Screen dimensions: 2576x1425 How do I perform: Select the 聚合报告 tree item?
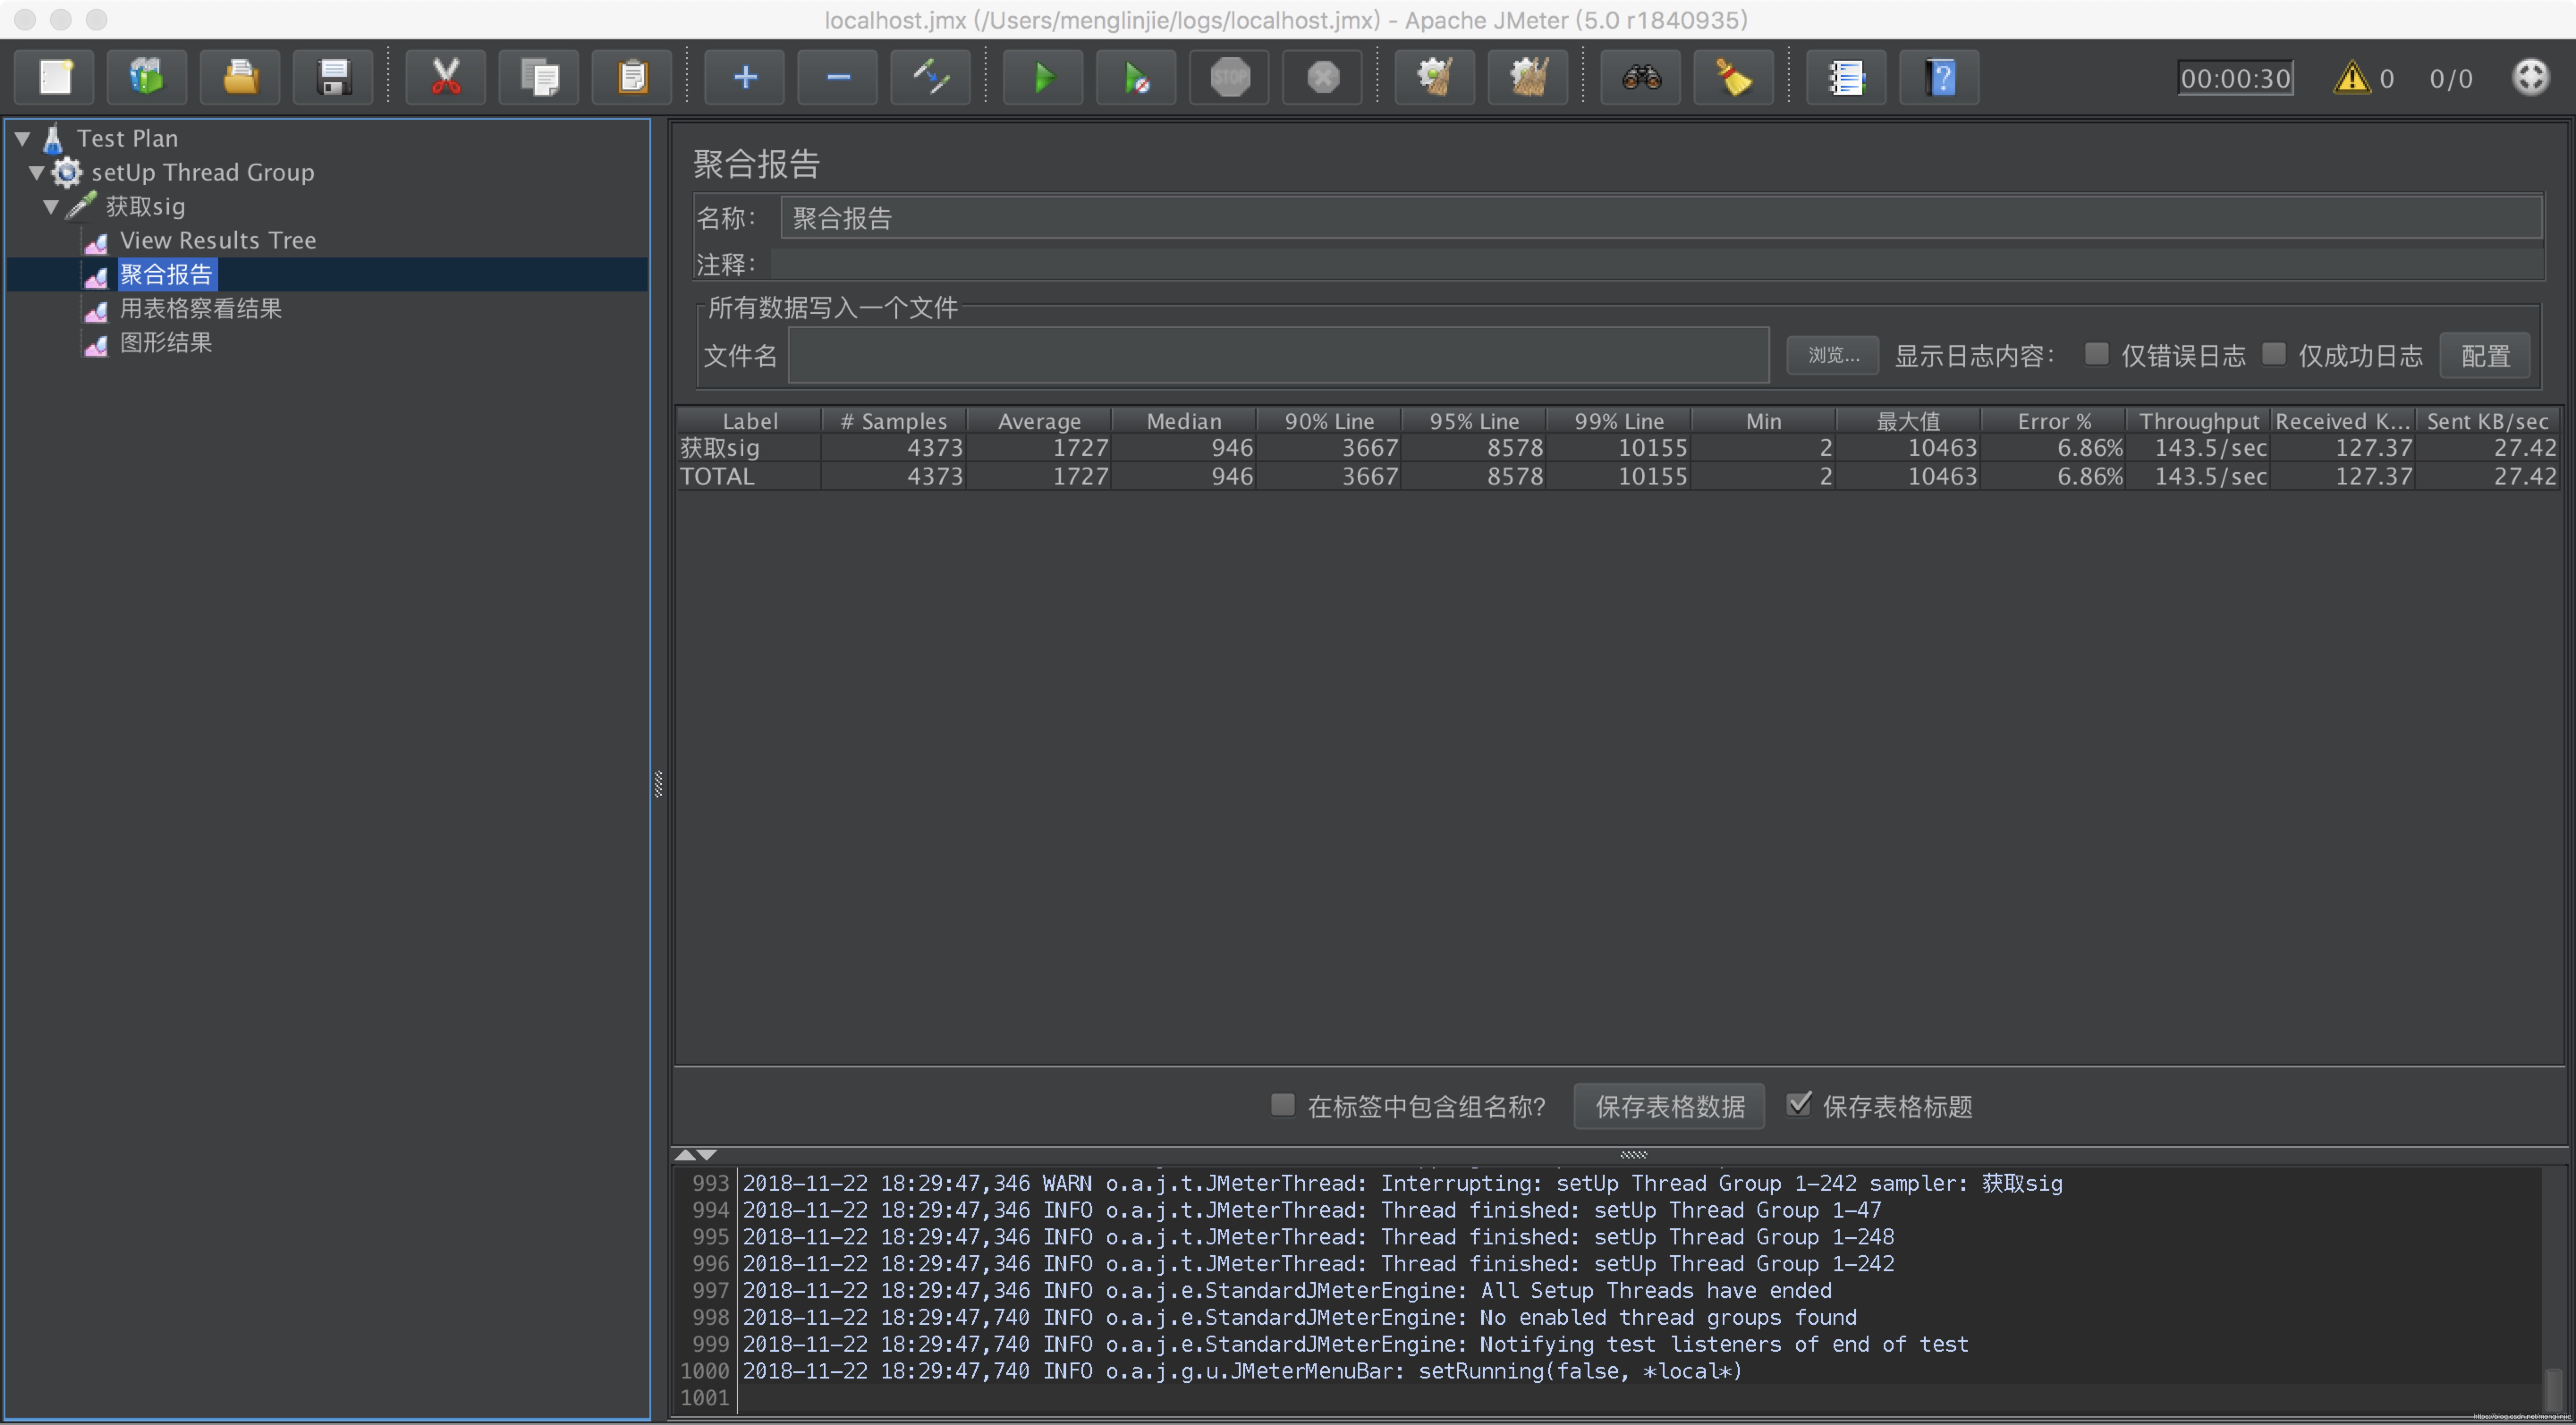coord(166,274)
